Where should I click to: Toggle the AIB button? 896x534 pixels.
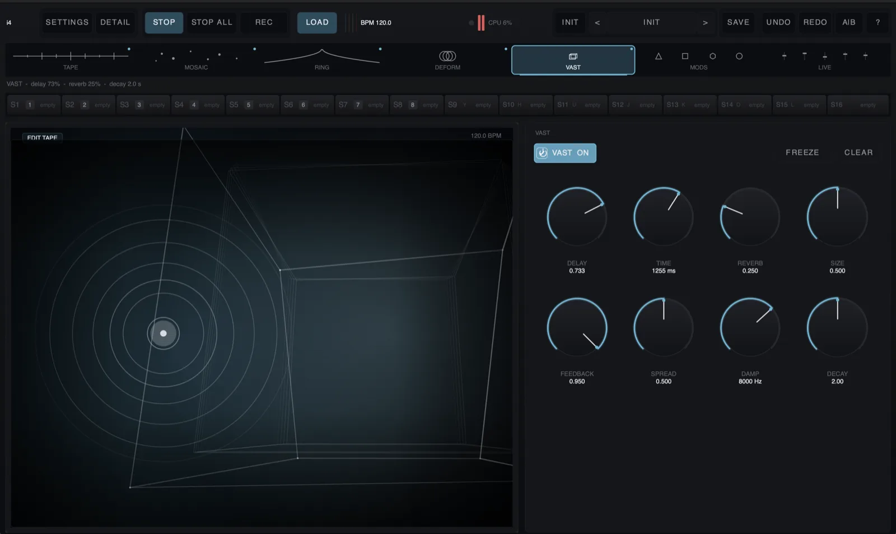tap(849, 22)
